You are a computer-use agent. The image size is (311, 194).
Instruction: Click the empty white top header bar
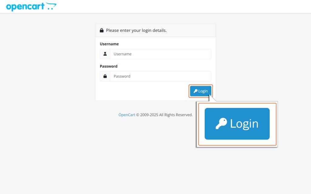point(182,6)
